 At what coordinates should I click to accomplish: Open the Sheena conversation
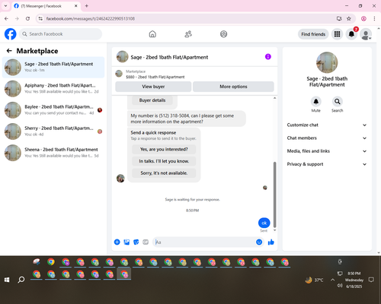click(53, 153)
